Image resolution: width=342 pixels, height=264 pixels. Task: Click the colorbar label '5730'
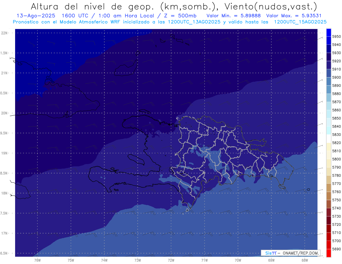click(x=337, y=216)
